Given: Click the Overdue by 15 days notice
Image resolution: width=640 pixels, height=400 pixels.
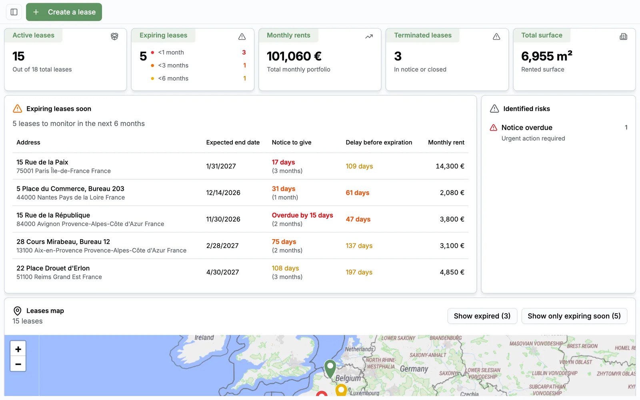Looking at the screenshot, I should pos(302,215).
